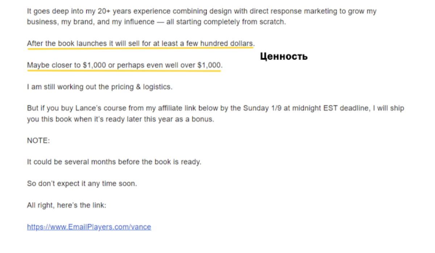Click the text "All right, here's the link:"
Screen dimensions: 435x253
(x=67, y=205)
